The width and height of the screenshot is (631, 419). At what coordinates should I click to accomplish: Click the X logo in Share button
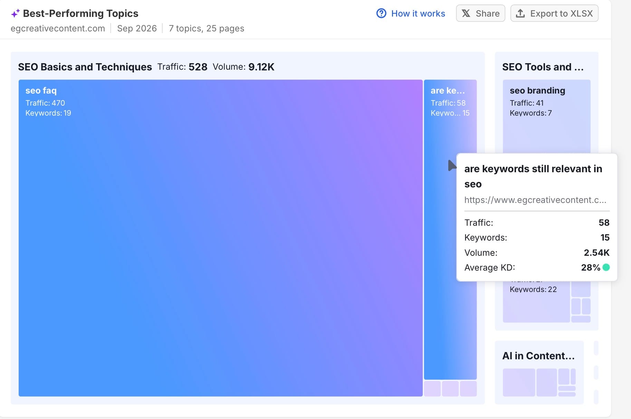tap(466, 13)
